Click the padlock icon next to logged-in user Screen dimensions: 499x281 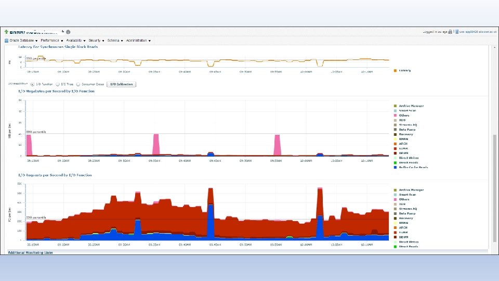(450, 32)
